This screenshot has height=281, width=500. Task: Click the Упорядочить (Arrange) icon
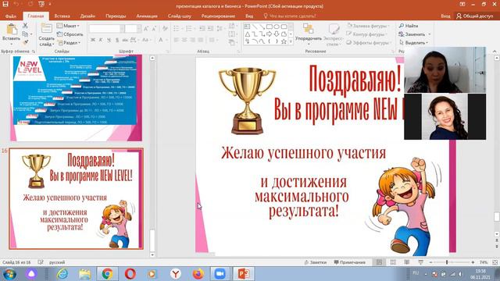coord(309,29)
